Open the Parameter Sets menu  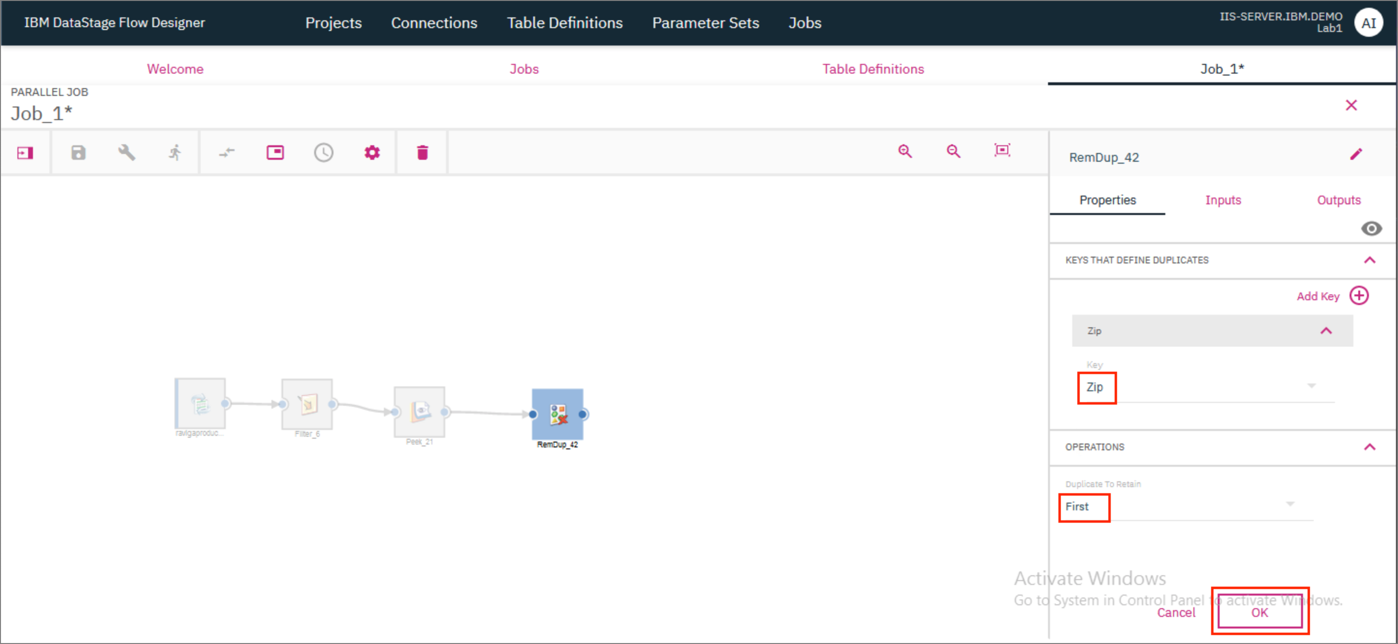tap(705, 23)
